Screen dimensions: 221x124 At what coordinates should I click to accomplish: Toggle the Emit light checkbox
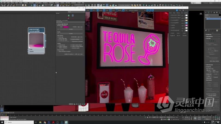58,37
